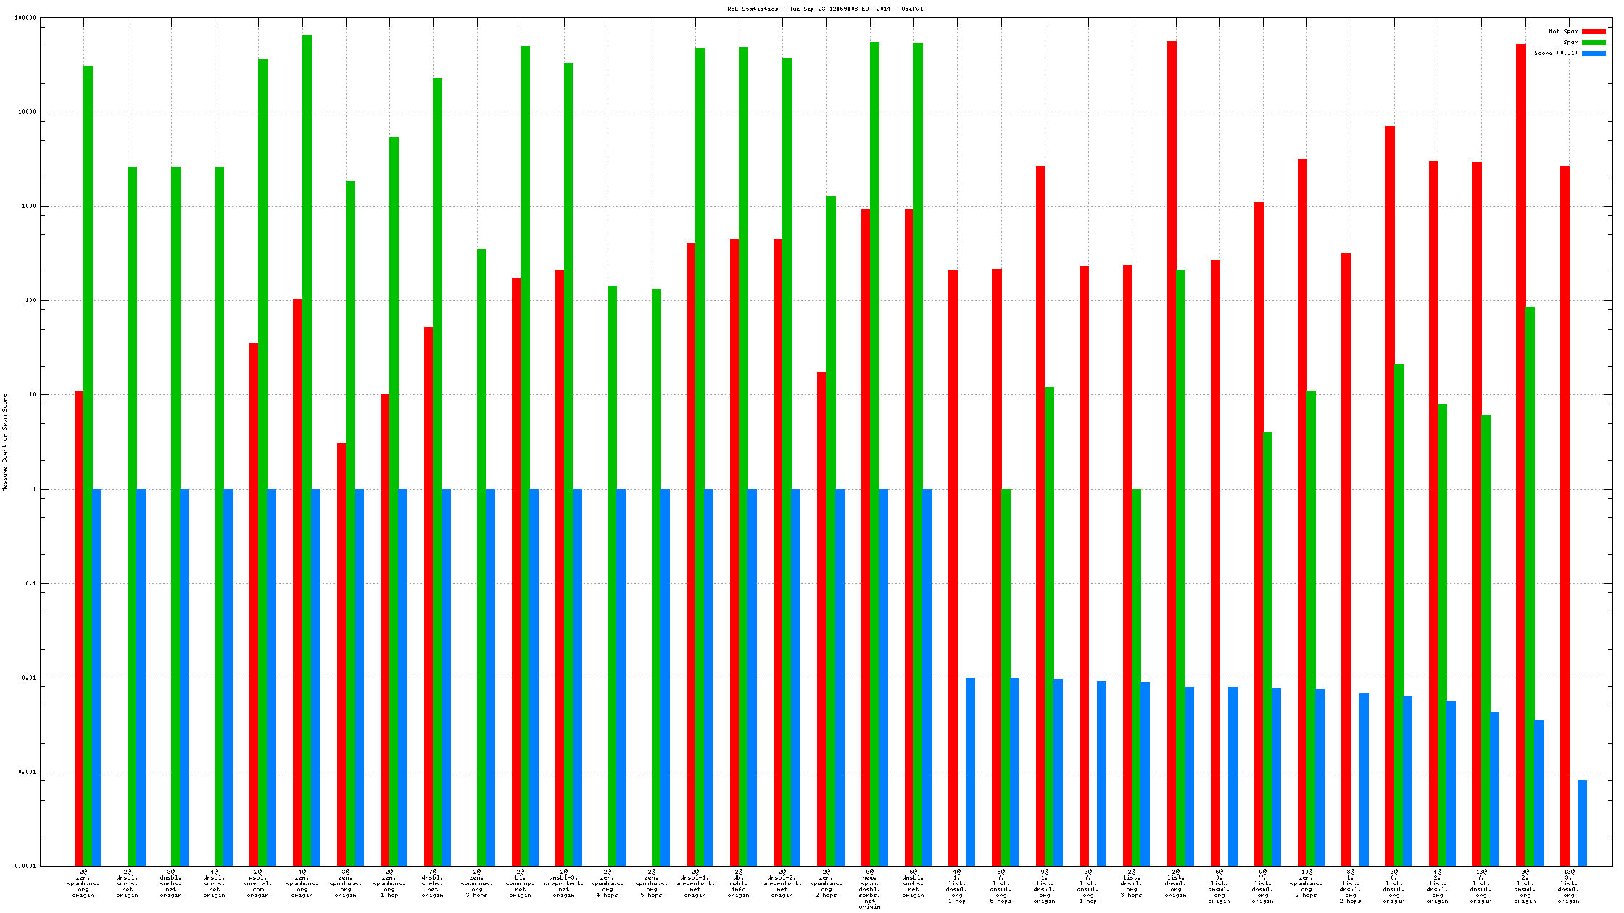
Task: Click the dnsbl-1.uceprotect.net origin label
Action: click(695, 883)
